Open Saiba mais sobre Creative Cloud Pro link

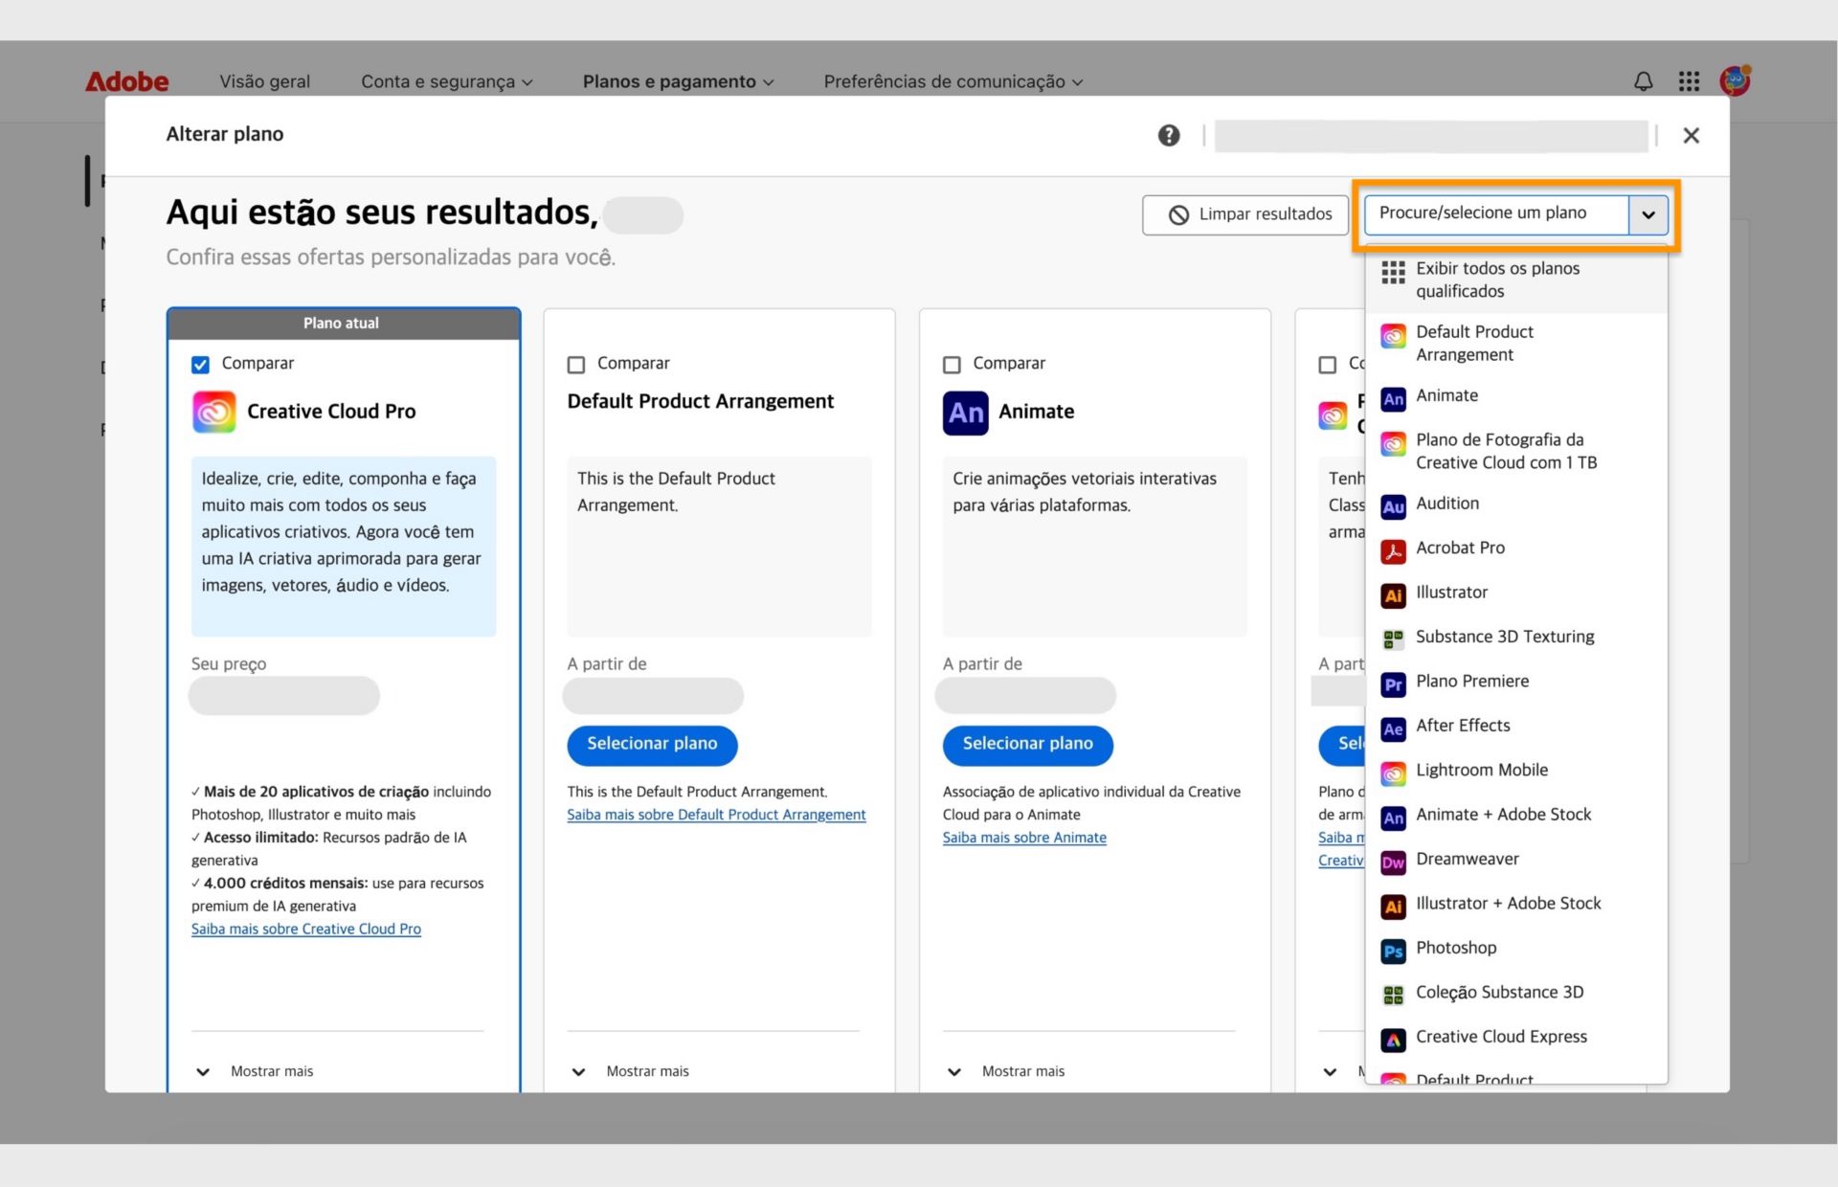(x=305, y=928)
